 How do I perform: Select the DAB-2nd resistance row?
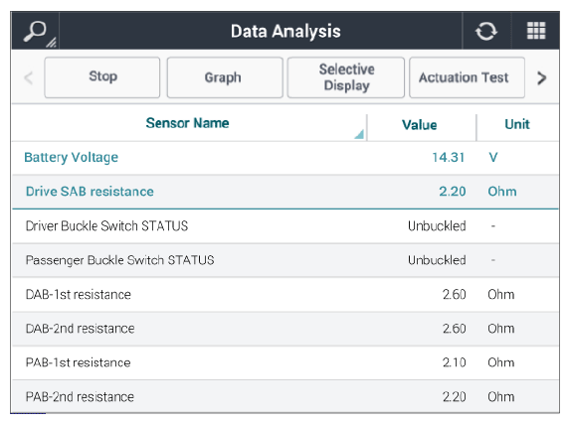[x=285, y=329]
